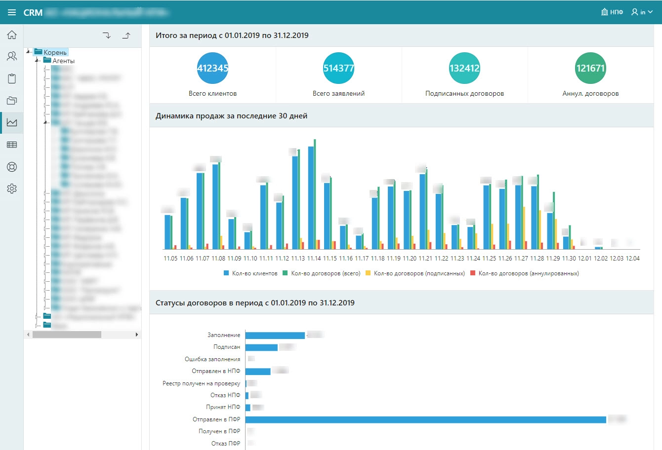Click the collapse-all arrow above the tree
662x450 pixels.
point(126,36)
